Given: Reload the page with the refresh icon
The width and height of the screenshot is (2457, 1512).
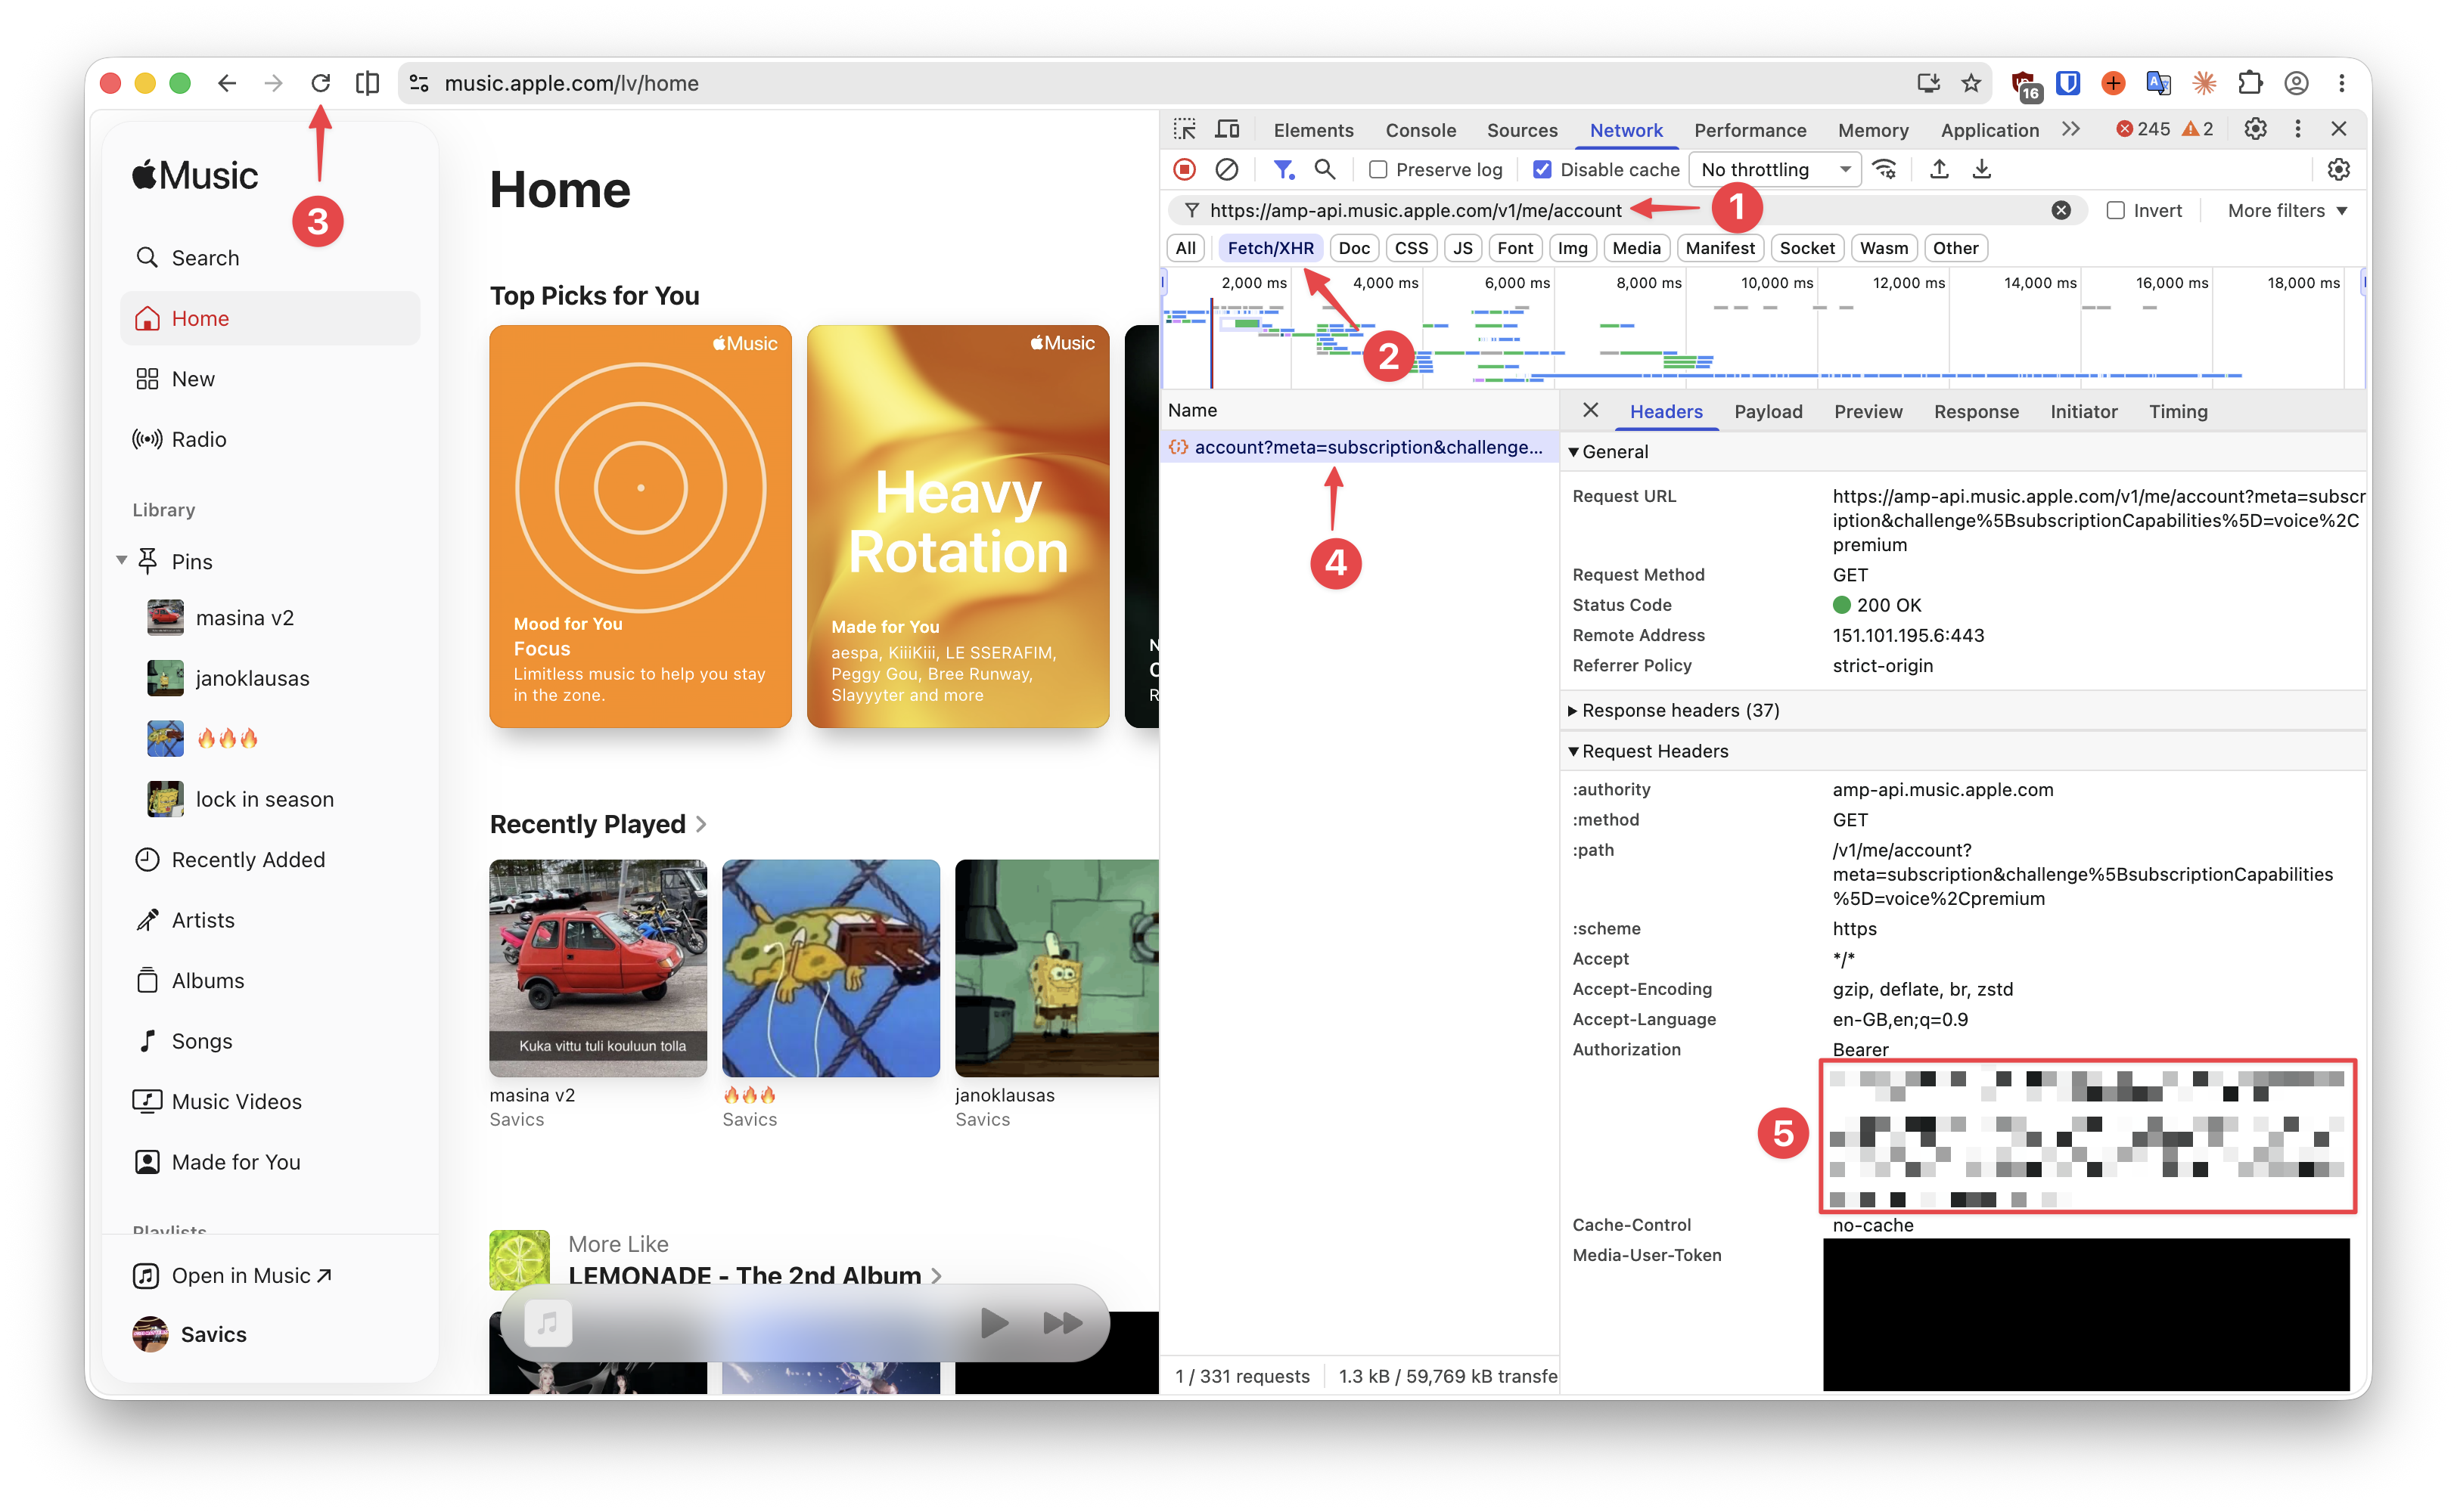Looking at the screenshot, I should 320,83.
